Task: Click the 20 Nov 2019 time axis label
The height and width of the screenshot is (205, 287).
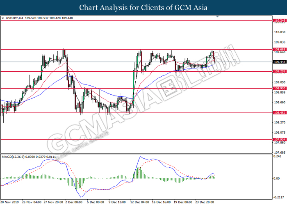Action: pos(10,202)
